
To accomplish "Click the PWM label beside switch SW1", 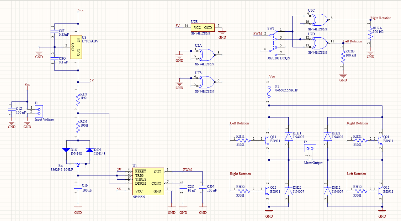I will click(x=258, y=34).
